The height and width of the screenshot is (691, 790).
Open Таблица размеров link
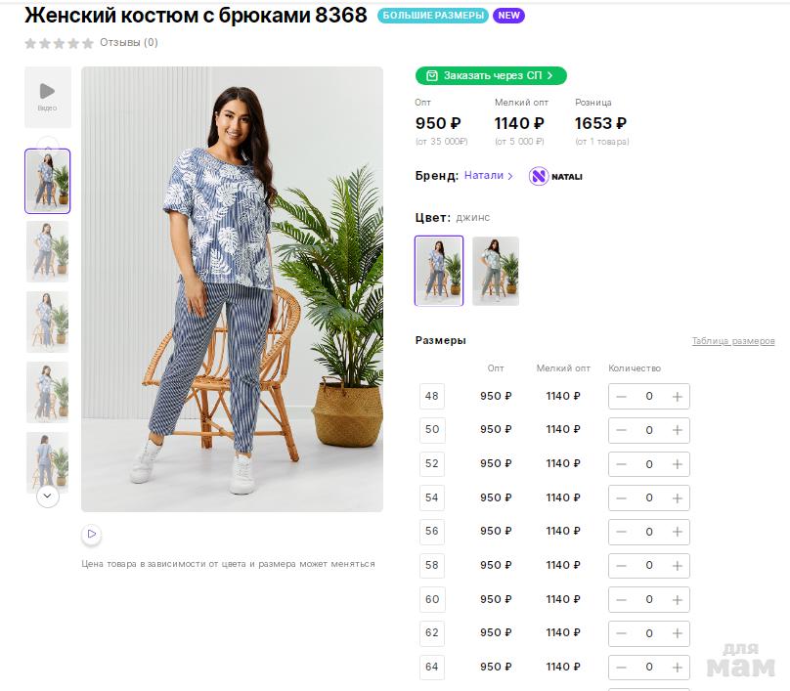coord(733,341)
